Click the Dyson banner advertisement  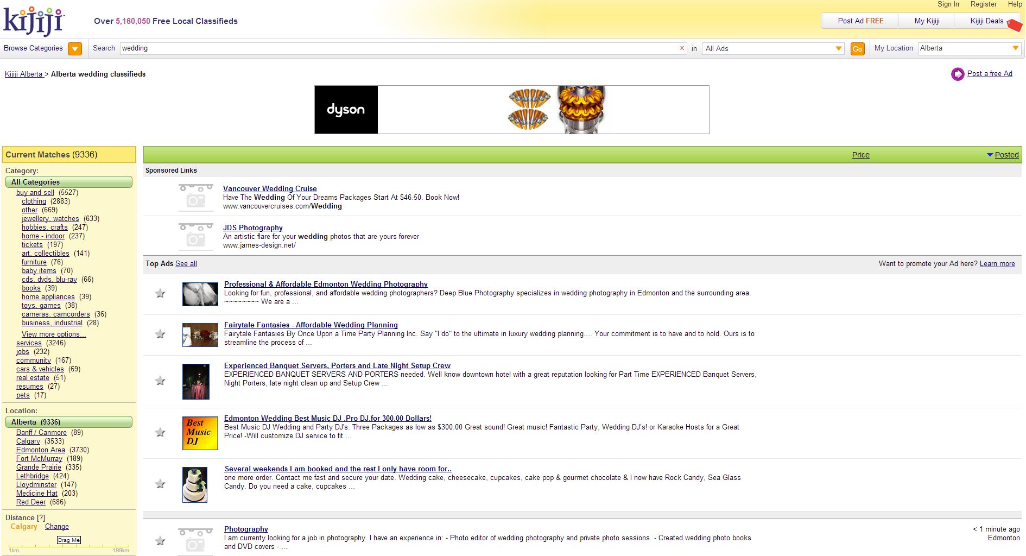(x=511, y=110)
